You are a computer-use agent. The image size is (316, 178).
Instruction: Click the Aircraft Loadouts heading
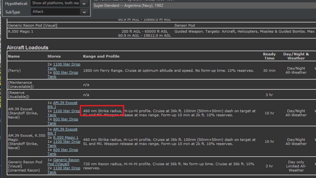(27, 48)
